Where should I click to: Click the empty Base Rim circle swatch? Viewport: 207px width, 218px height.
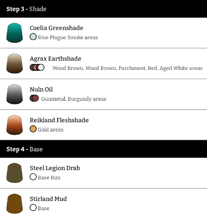click(x=33, y=177)
